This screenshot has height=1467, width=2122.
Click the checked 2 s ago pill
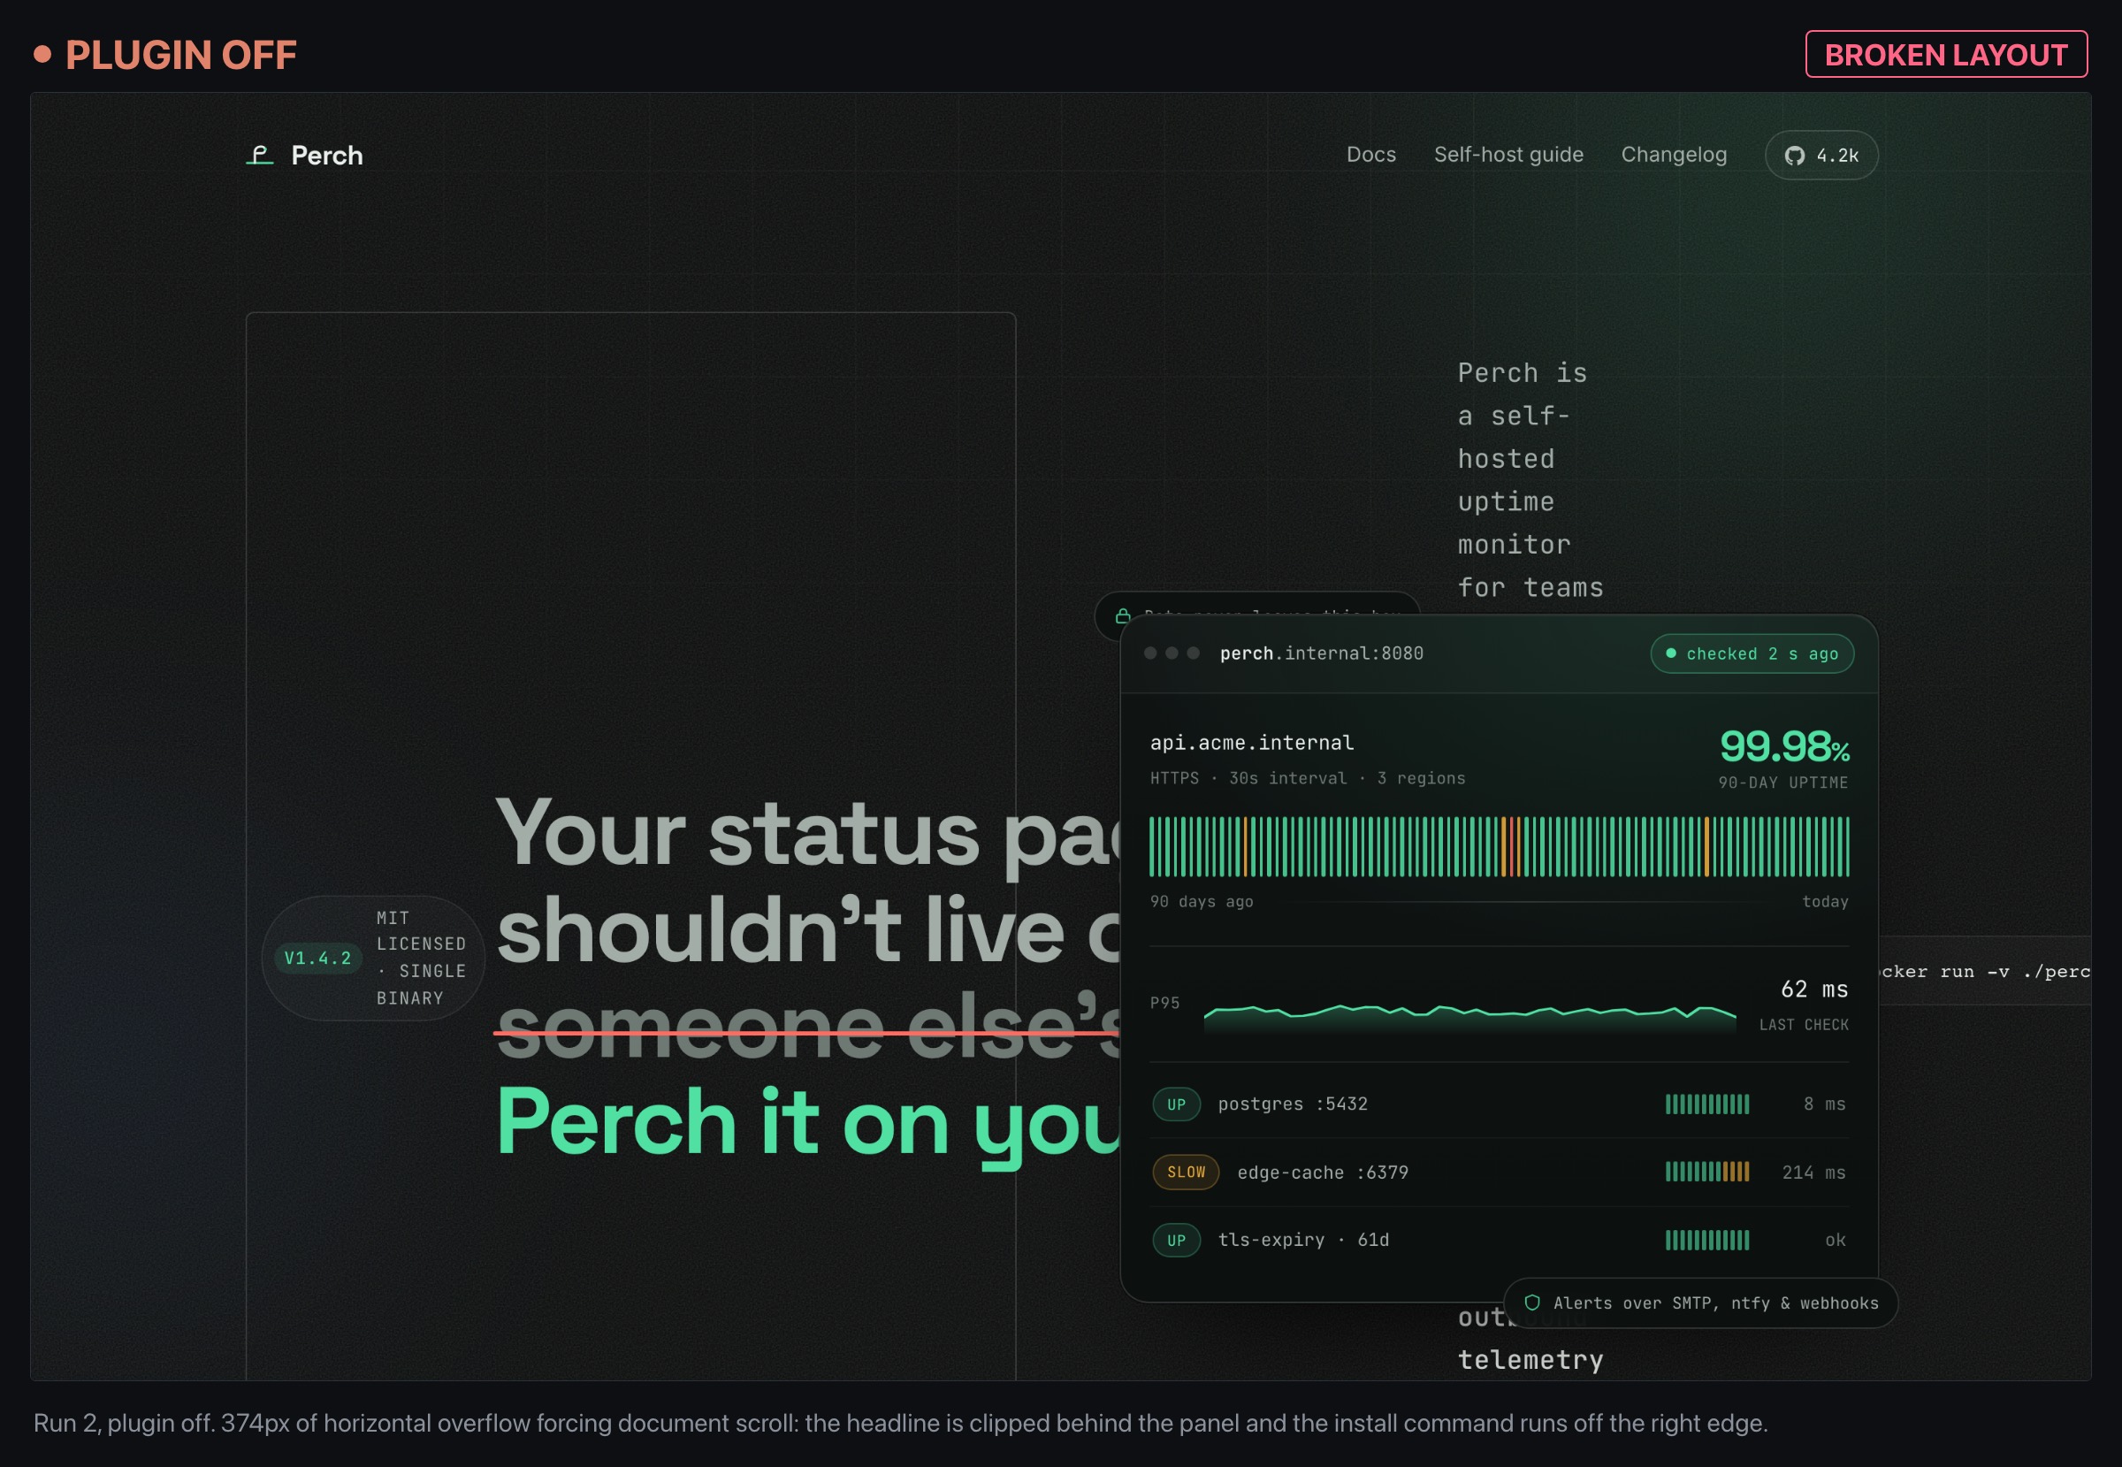tap(1752, 653)
